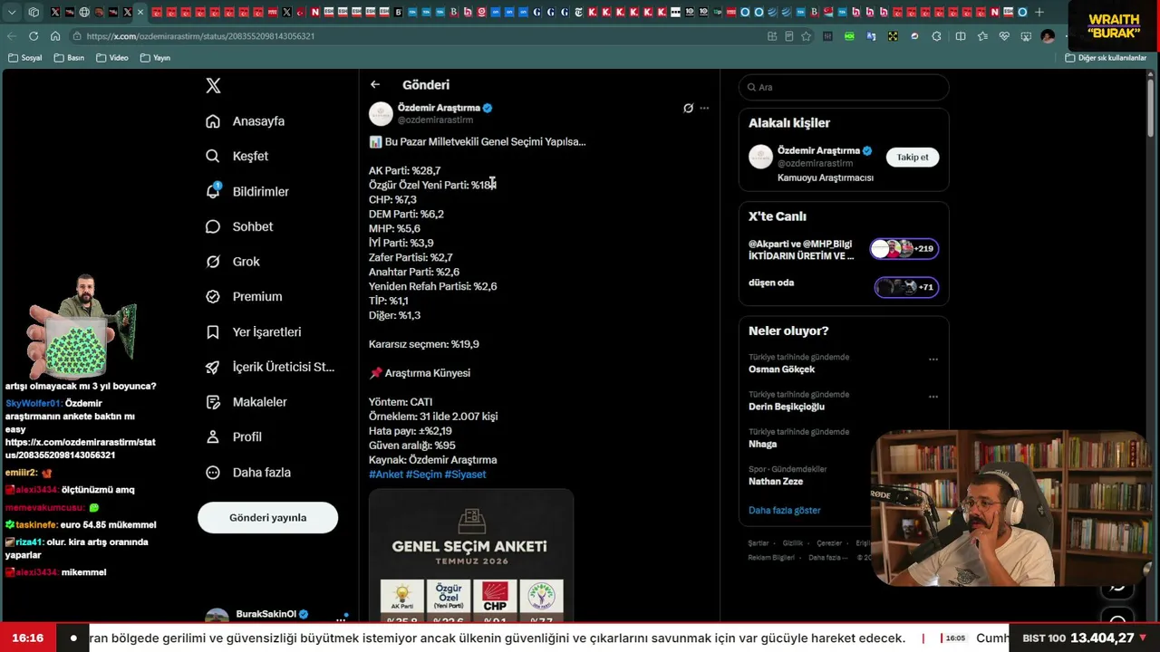
Task: Expand the Daha fazla menu
Action: [x=247, y=473]
